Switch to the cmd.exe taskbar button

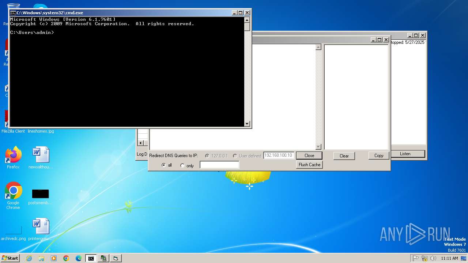(x=91, y=258)
